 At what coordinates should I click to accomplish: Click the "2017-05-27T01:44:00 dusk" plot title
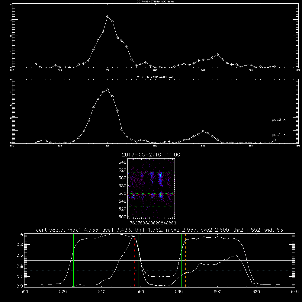(x=155, y=77)
